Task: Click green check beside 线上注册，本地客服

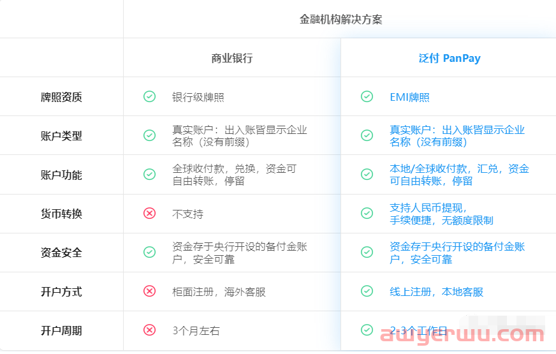Action: pyautogui.click(x=367, y=291)
